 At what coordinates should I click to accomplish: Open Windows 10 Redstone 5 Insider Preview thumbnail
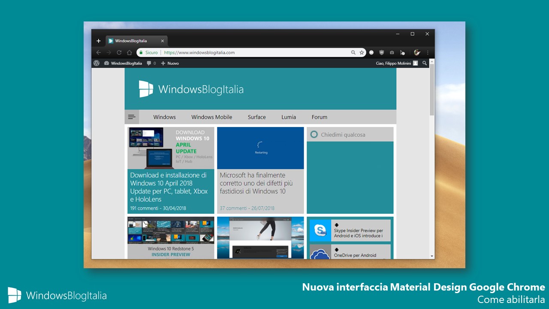point(171,238)
